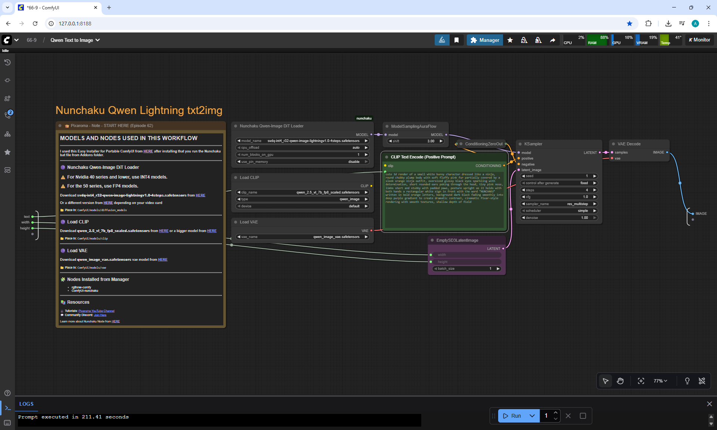Toggle the lightbulb focus mode icon
This screenshot has width=717, height=430.
[x=687, y=381]
